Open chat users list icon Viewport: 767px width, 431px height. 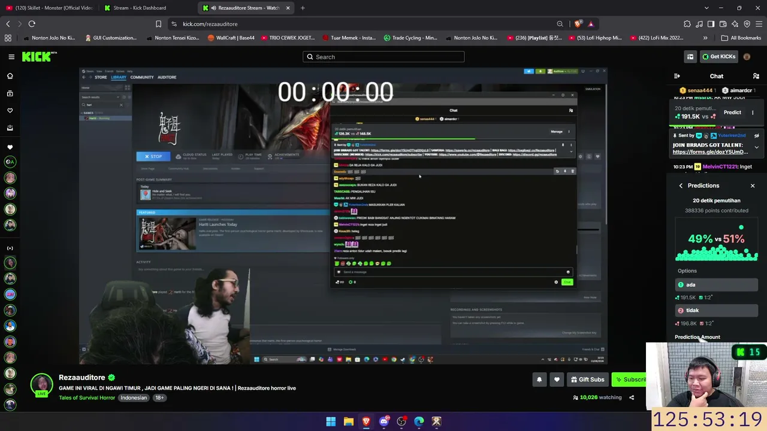pyautogui.click(x=756, y=76)
